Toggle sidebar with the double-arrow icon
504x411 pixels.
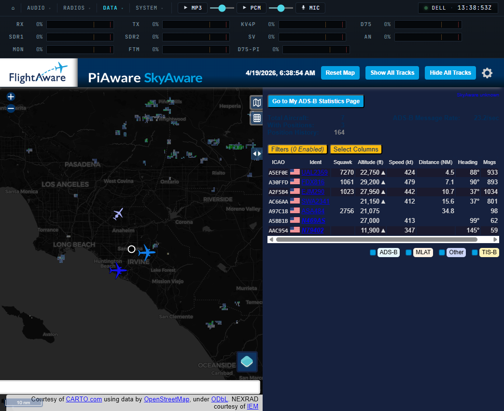pos(257,153)
